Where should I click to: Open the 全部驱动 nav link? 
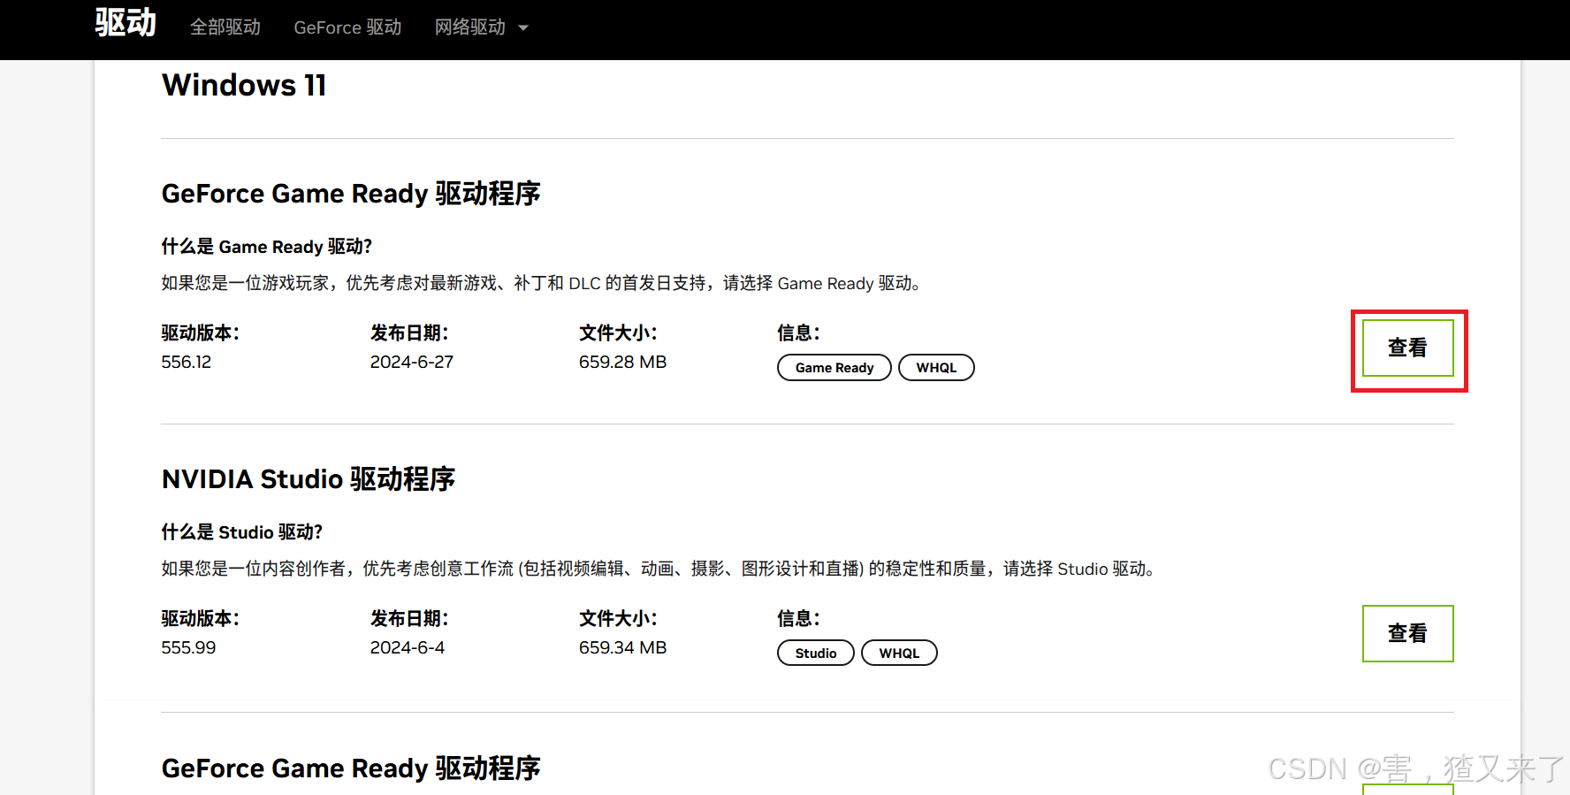click(225, 27)
